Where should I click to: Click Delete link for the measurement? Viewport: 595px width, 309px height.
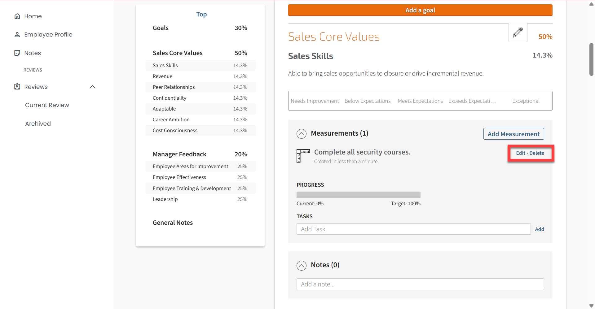537,153
